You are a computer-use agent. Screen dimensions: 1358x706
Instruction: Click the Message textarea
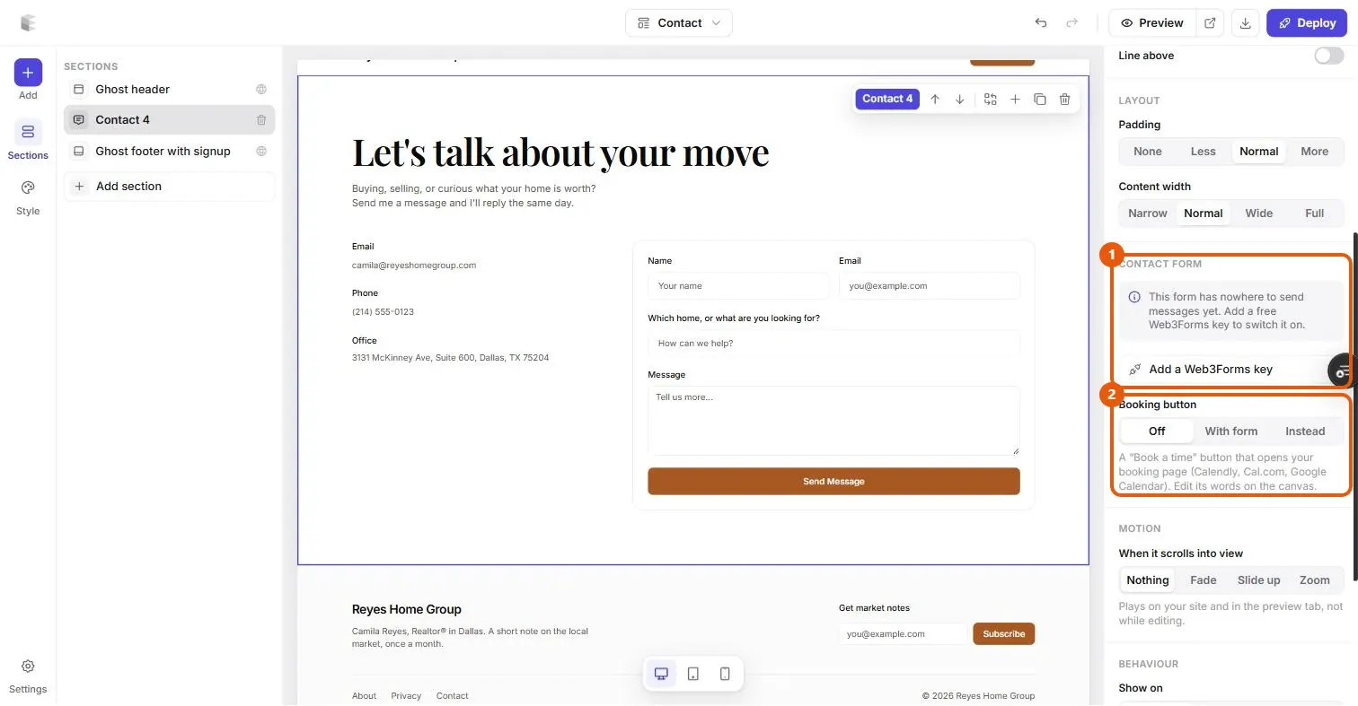click(x=833, y=421)
